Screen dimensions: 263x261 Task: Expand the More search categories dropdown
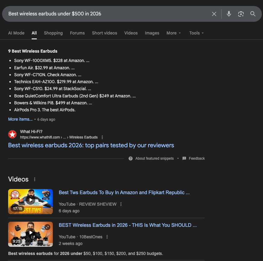(173, 33)
